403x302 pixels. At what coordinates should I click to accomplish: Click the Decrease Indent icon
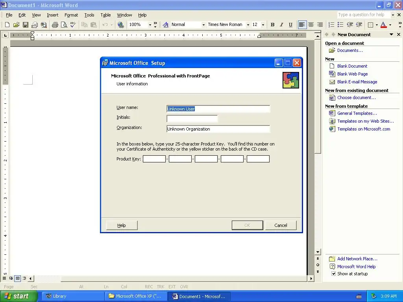(x=350, y=25)
